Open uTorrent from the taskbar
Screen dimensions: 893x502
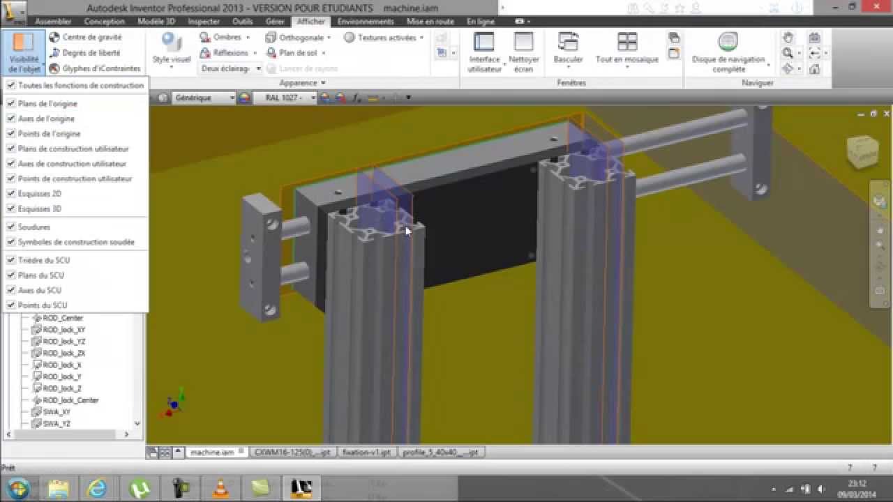140,488
